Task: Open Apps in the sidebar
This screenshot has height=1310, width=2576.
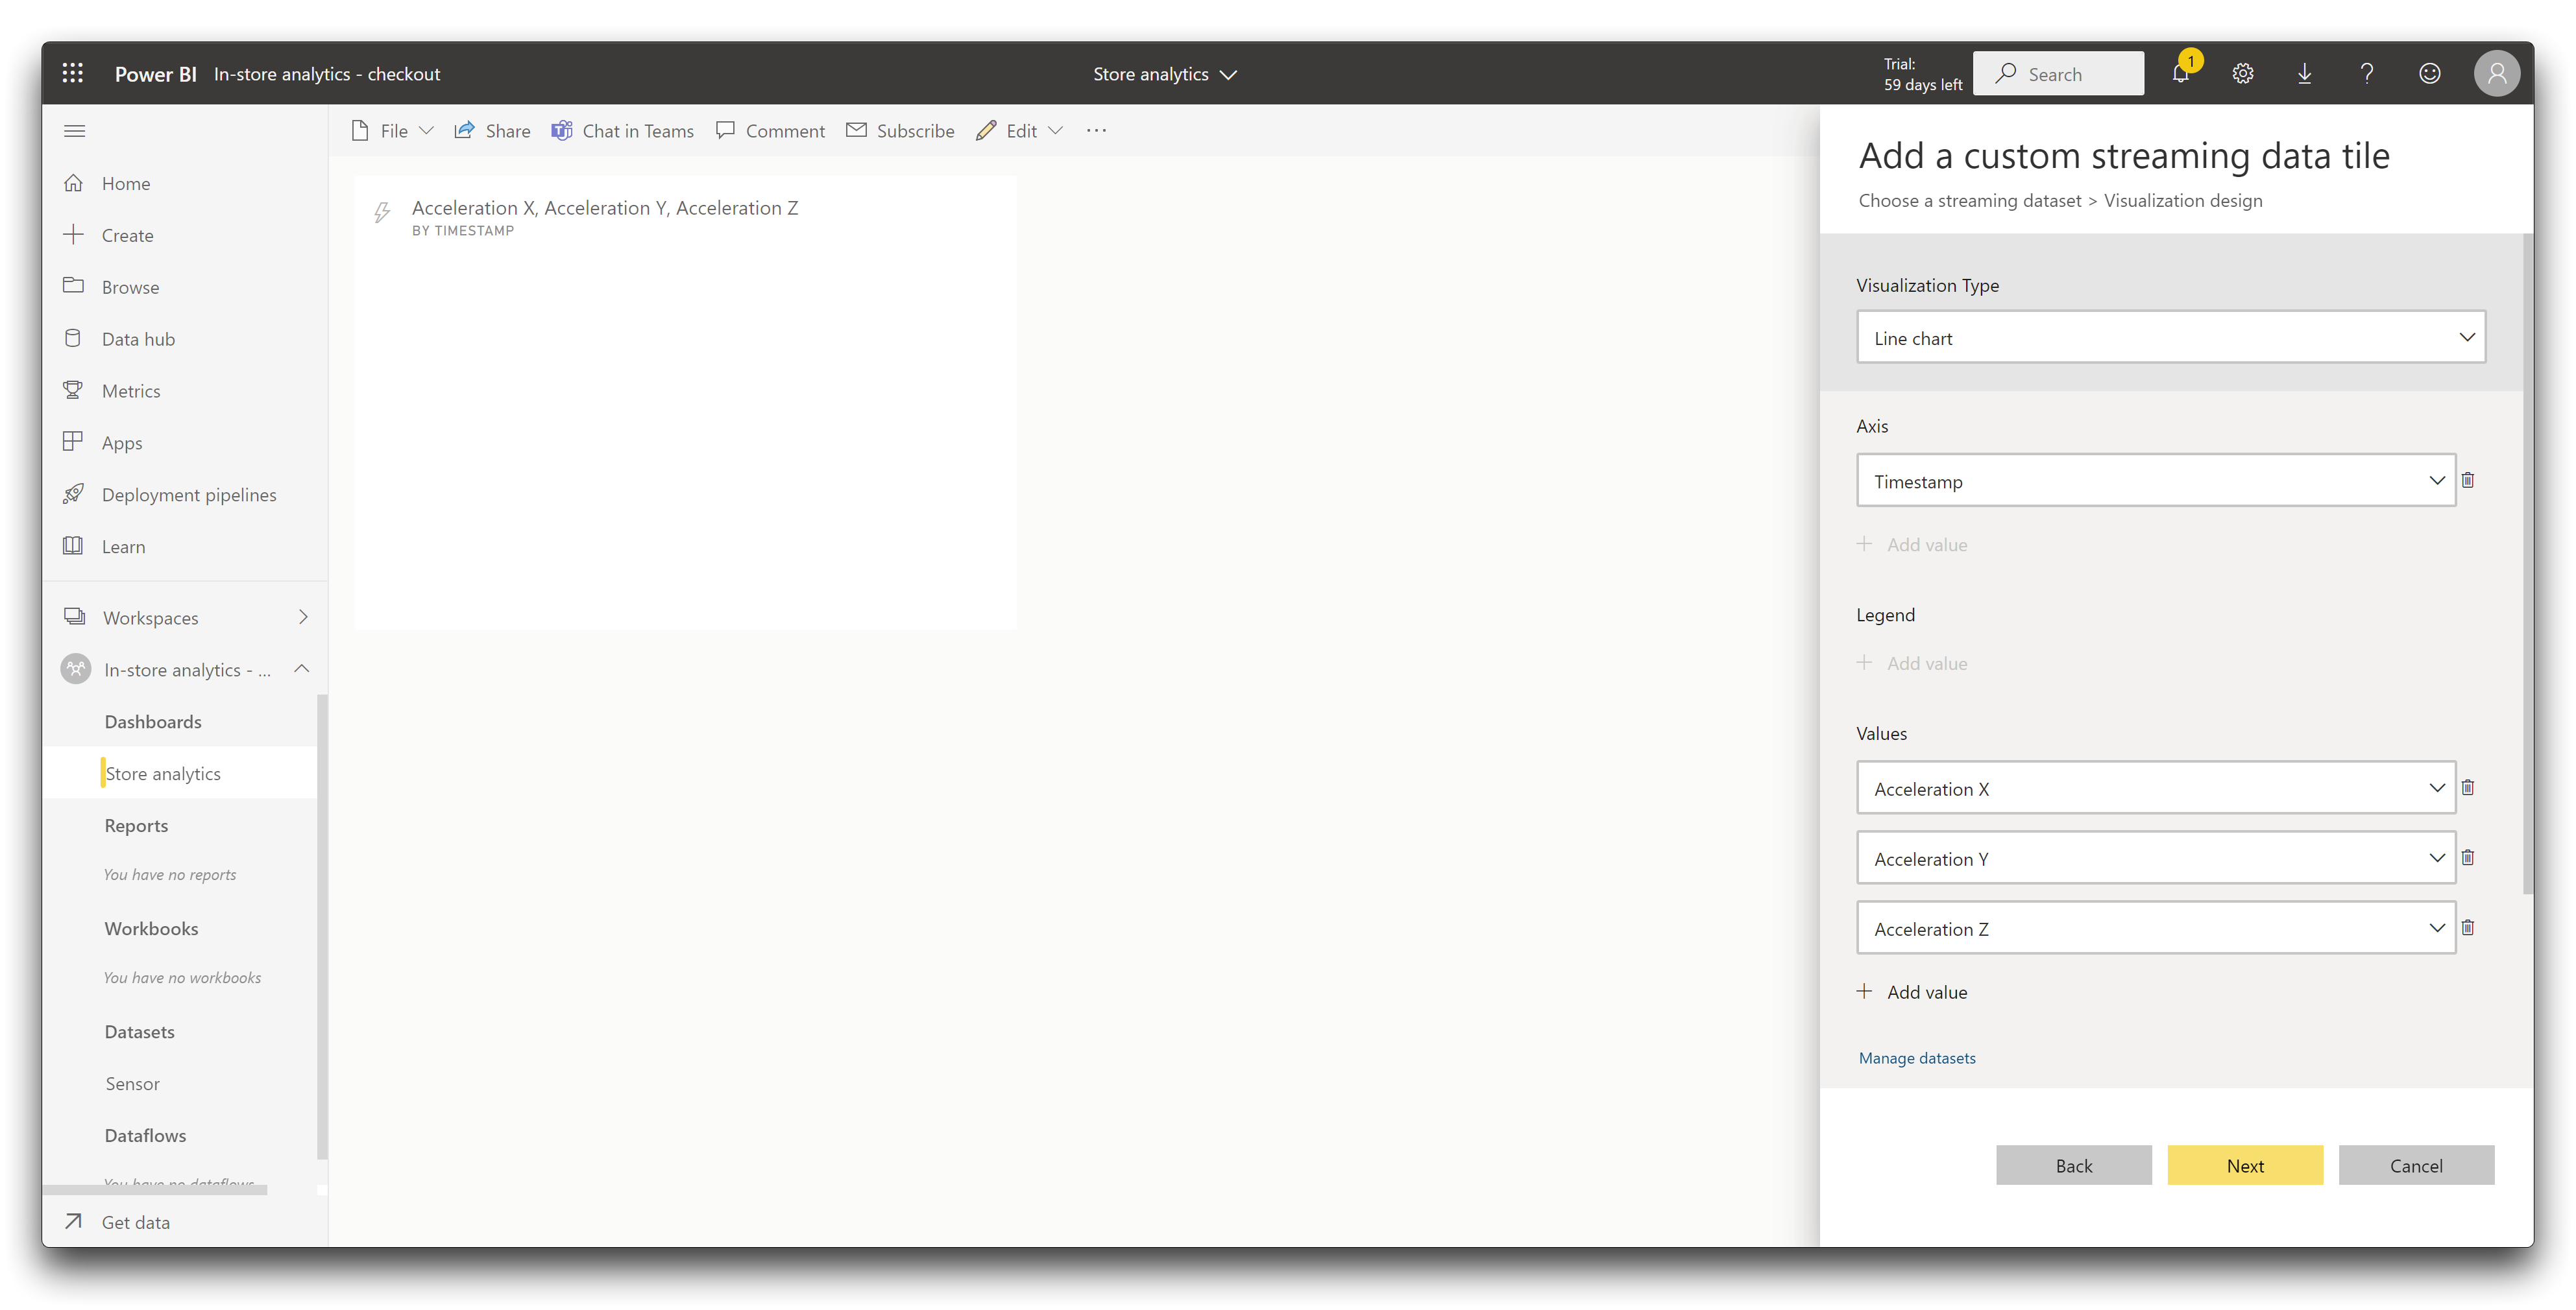Action: pos(184,443)
